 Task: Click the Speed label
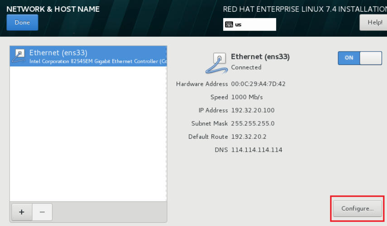tap(219, 97)
